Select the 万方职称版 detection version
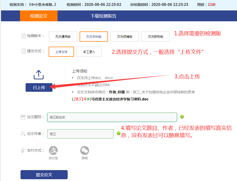This screenshot has width=237, height=181. (156, 36)
